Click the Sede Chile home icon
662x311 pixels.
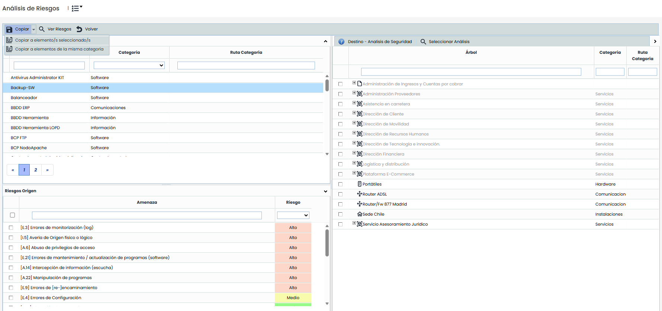[x=359, y=214]
